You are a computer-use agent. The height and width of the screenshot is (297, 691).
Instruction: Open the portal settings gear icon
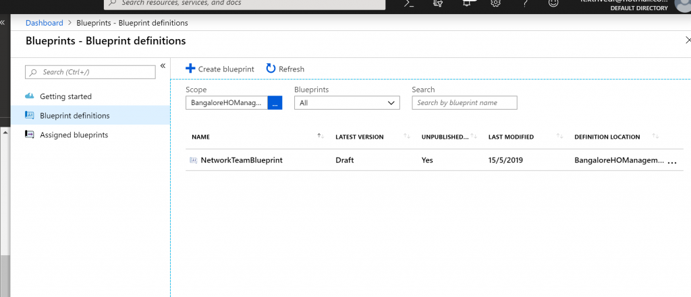coord(495,3)
